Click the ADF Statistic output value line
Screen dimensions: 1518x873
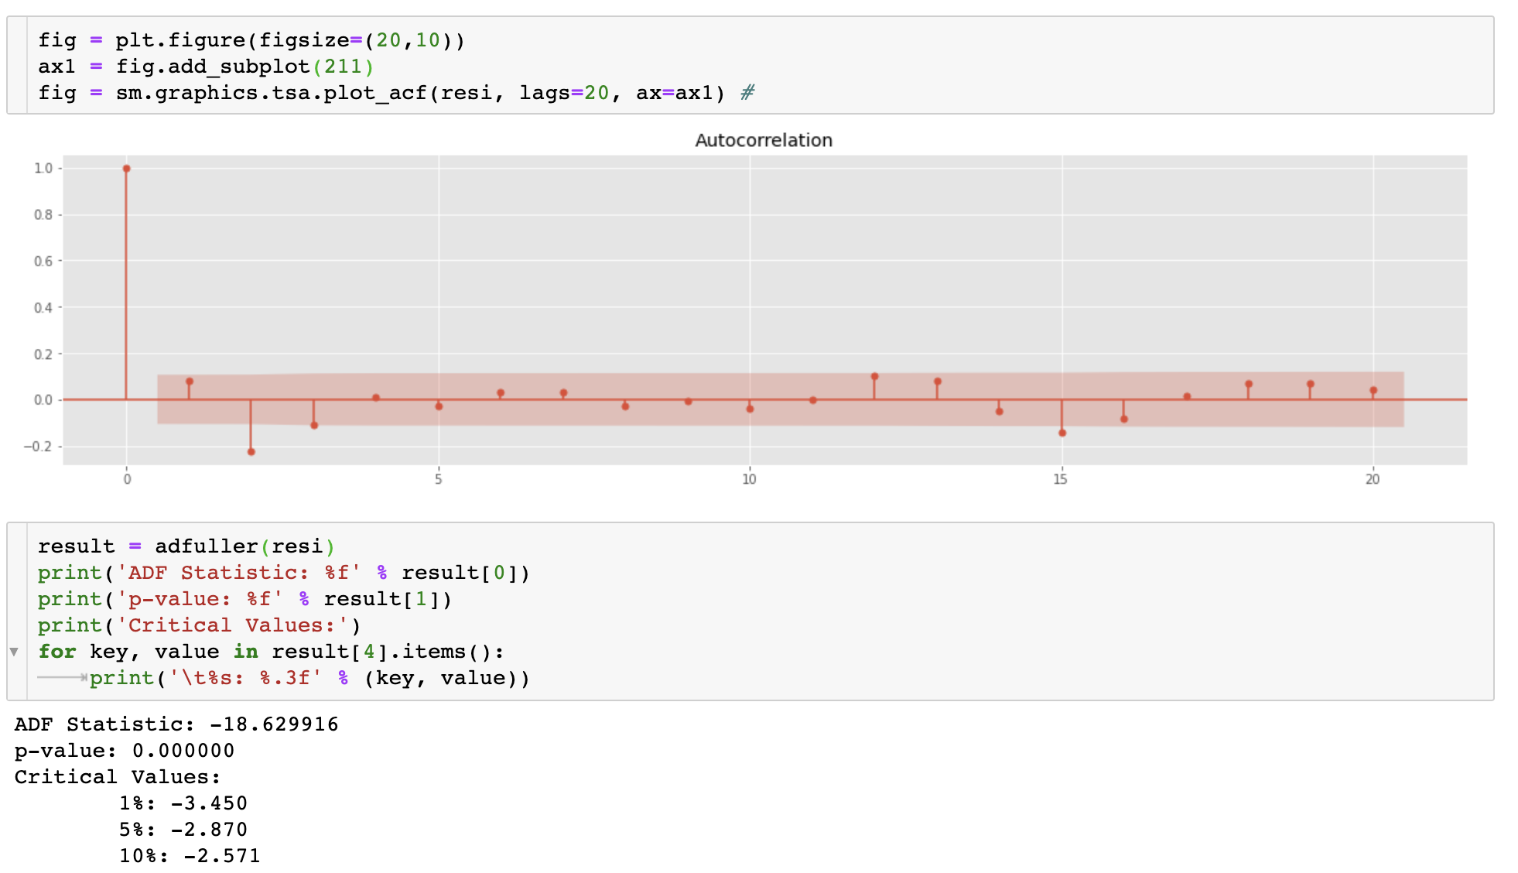point(176,724)
